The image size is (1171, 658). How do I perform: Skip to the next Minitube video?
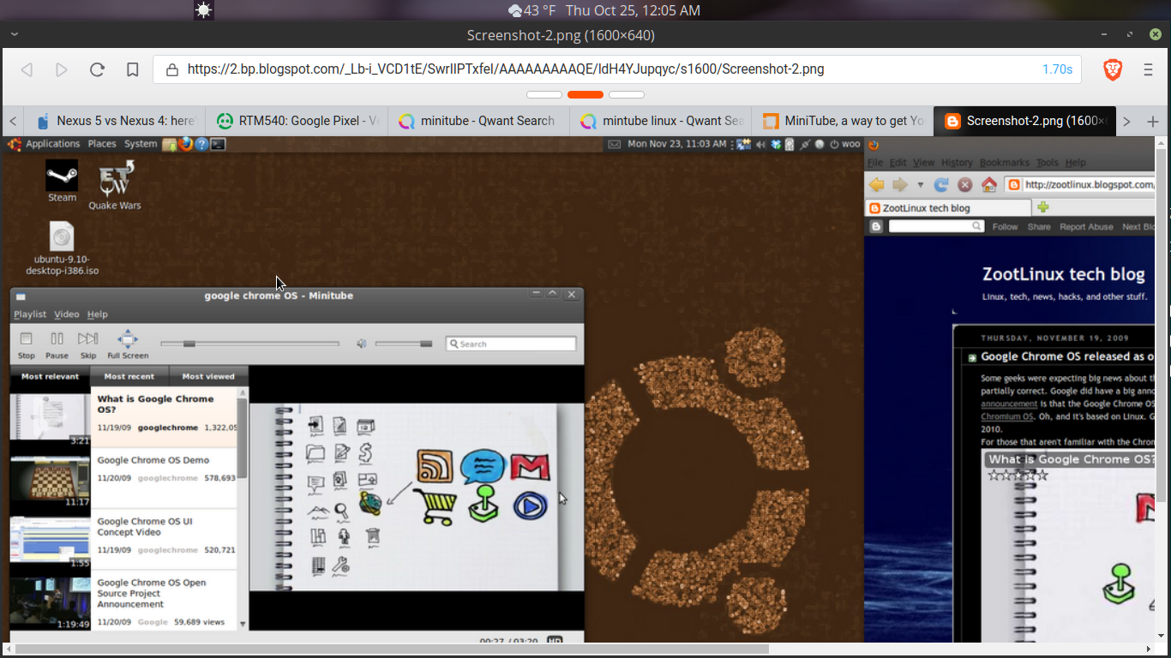click(x=88, y=344)
